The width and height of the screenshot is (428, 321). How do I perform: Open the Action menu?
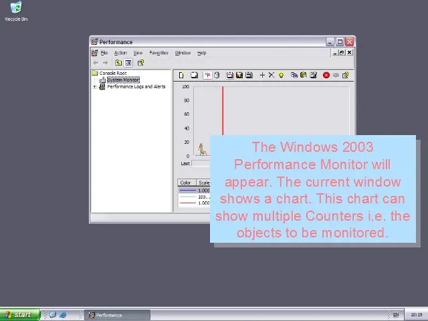tap(120, 53)
